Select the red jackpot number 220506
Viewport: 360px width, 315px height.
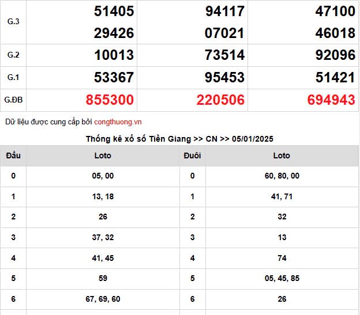pos(220,100)
